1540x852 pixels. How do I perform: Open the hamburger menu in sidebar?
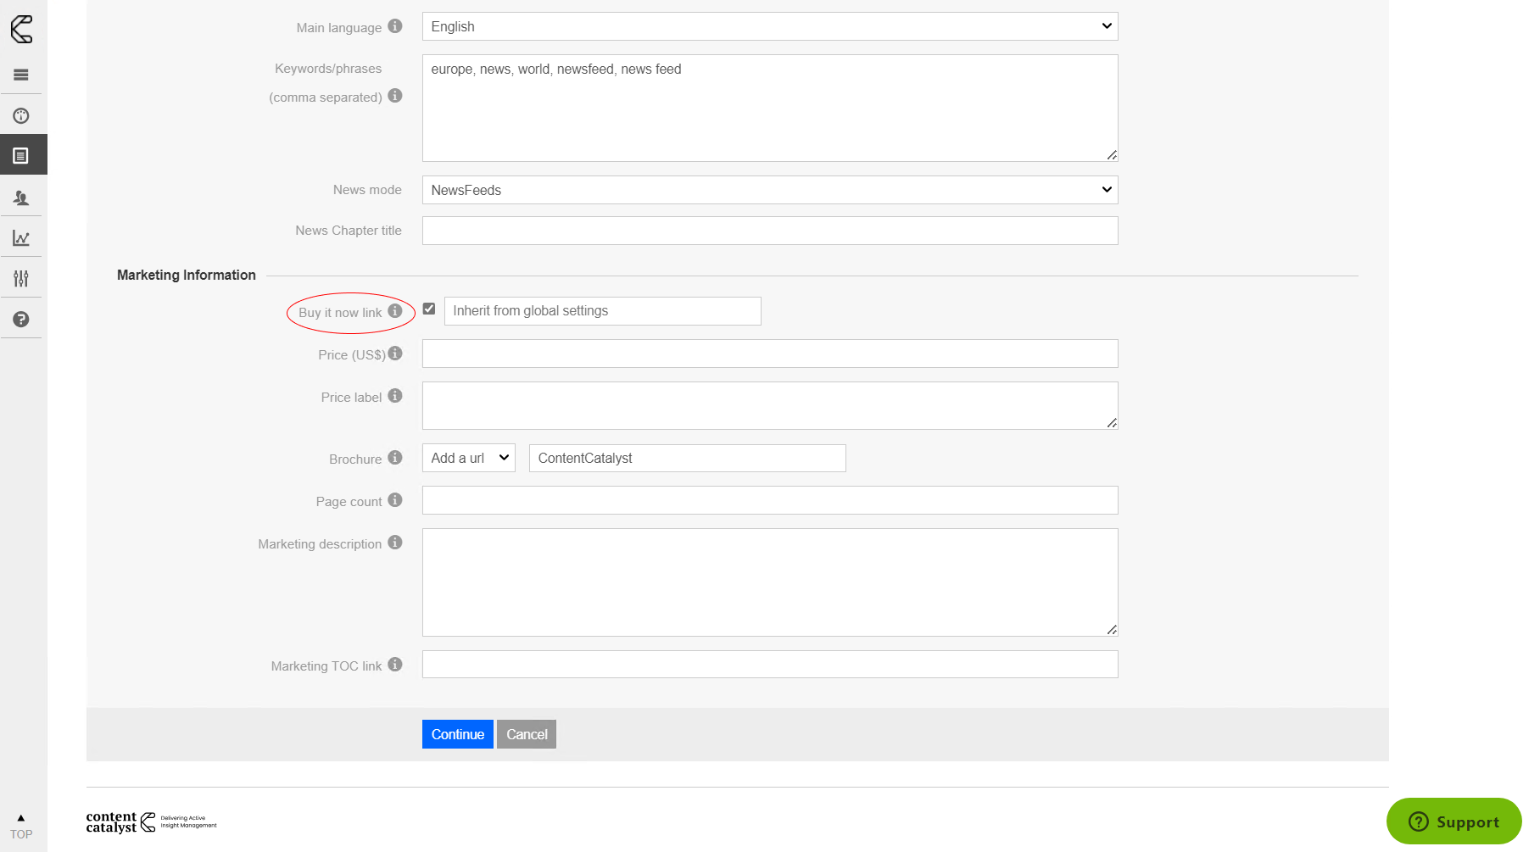pyautogui.click(x=21, y=75)
